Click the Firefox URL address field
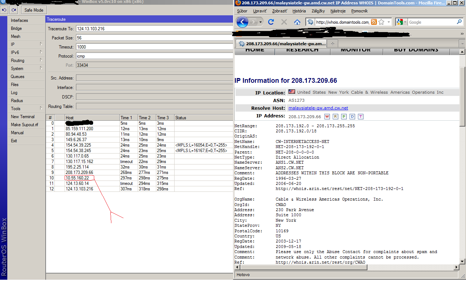This screenshot has width=466, height=283. (343, 22)
